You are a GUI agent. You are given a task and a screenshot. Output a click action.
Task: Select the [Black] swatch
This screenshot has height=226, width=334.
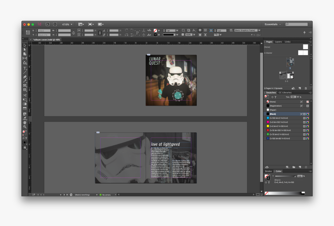287,114
